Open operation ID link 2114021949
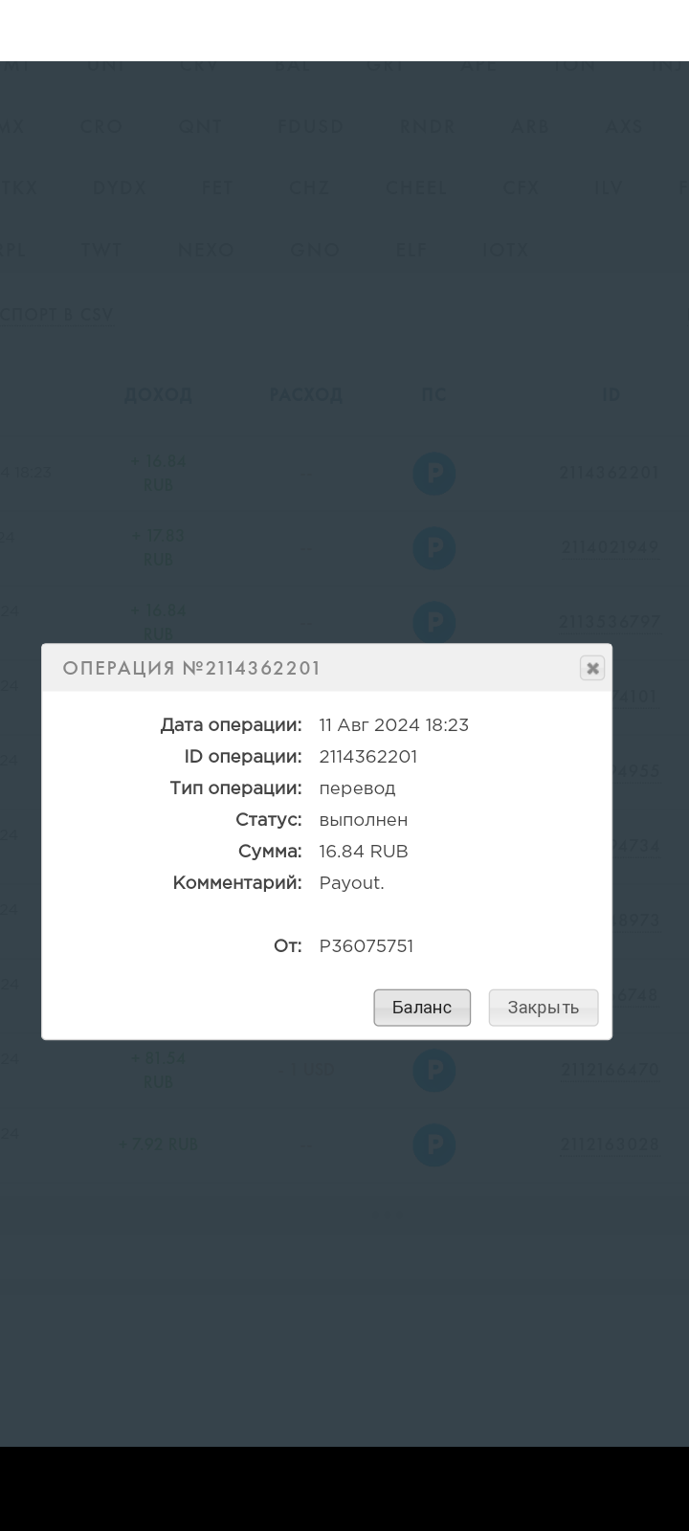This screenshot has width=689, height=1531. click(609, 547)
